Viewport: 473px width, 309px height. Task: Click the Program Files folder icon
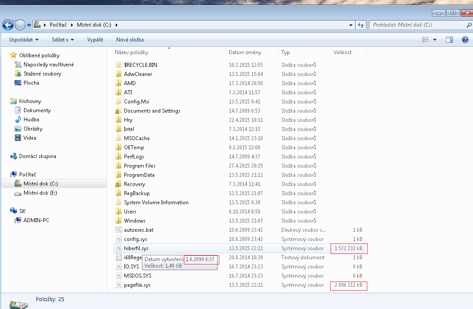(118, 166)
